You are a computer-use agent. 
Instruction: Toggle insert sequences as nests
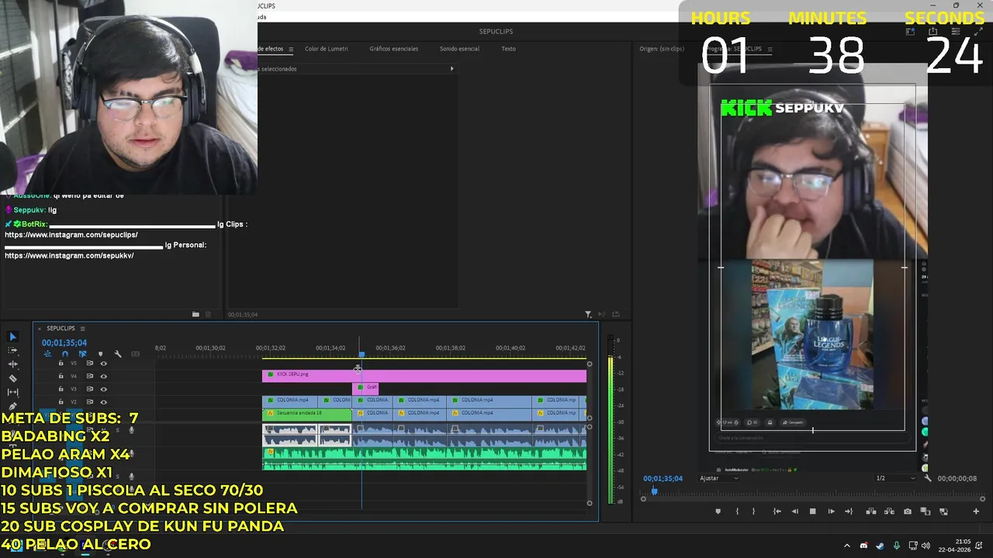[x=47, y=354]
